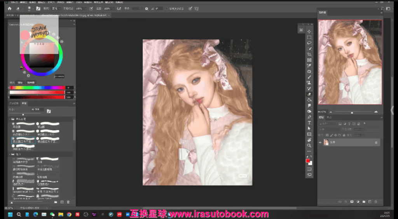This screenshot has width=398, height=219.
Task: Open symmetry butterfly options
Action: click(x=196, y=9)
